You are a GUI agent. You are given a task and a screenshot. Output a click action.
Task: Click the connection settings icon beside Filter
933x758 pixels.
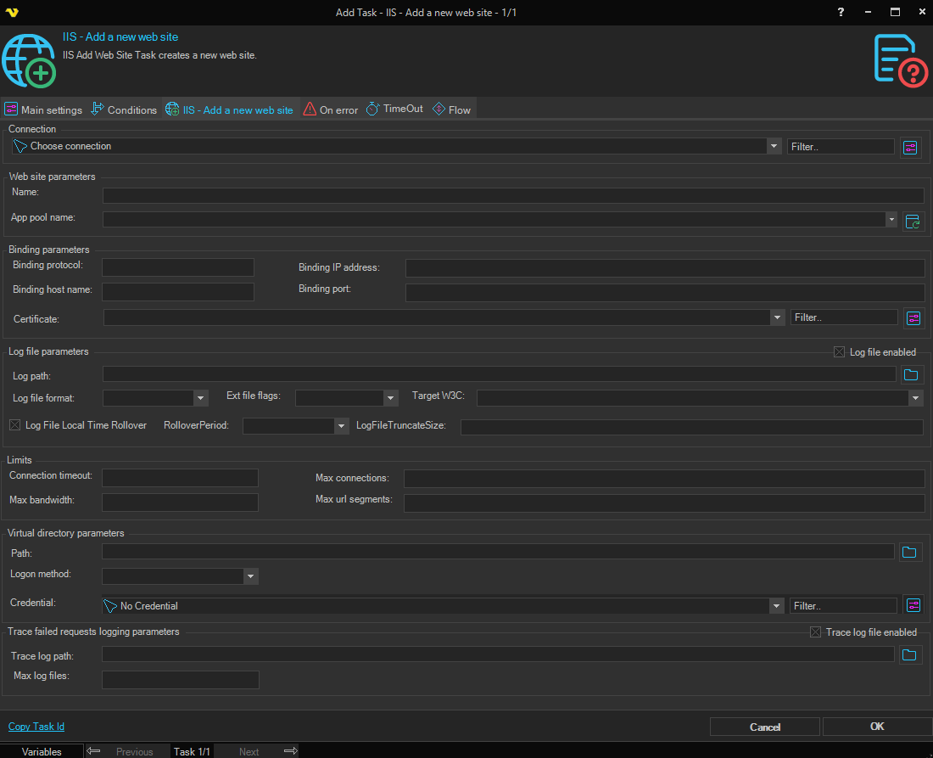tap(910, 147)
